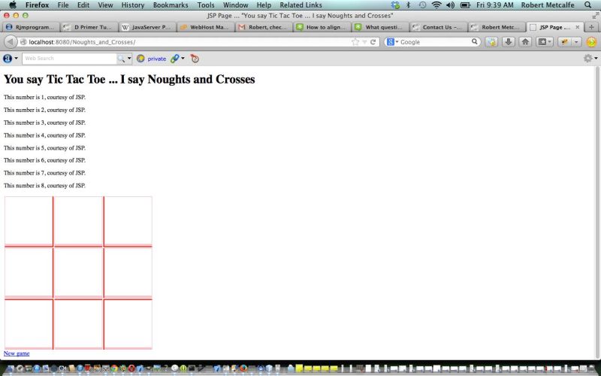The image size is (601, 376).
Task: Expand the gear settings dropdown arrow
Action: 596,59
